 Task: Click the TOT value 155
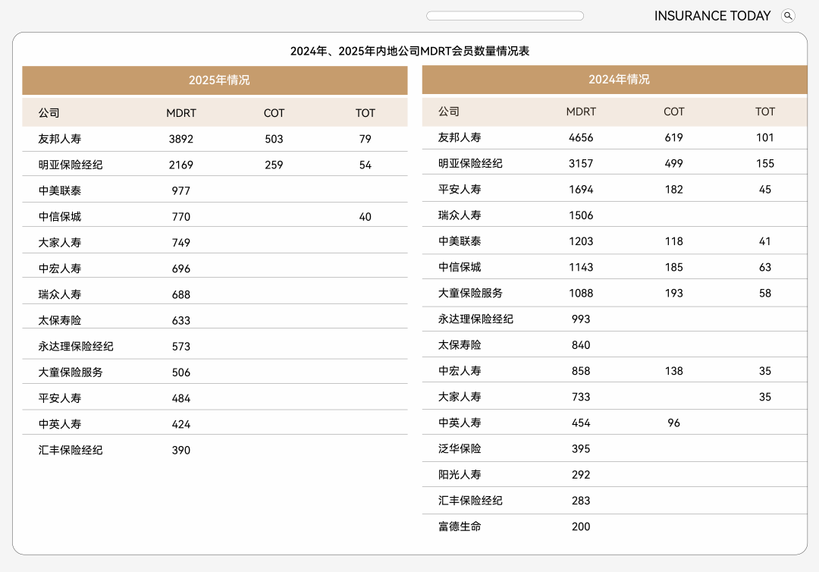(x=765, y=164)
